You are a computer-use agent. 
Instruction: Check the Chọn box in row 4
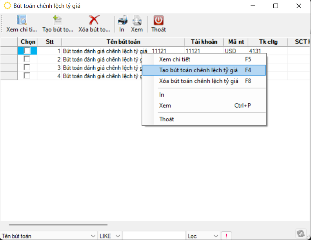[27, 75]
